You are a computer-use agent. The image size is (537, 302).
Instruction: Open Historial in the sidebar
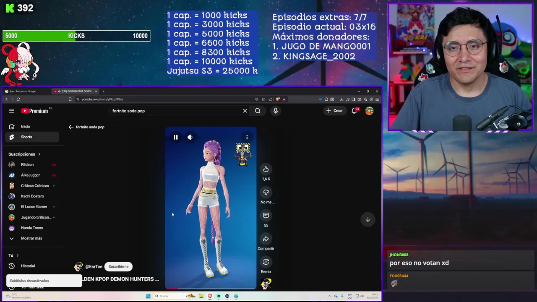click(32, 266)
